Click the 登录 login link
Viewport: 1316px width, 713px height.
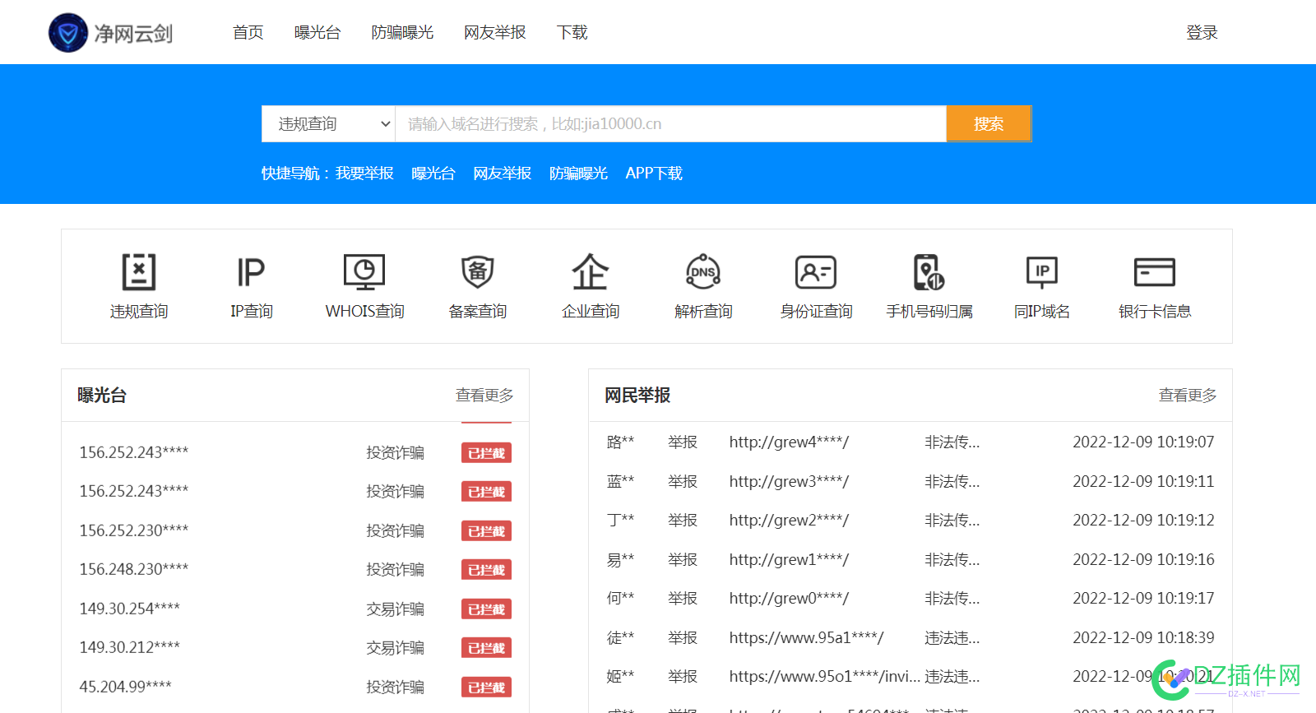[1202, 32]
